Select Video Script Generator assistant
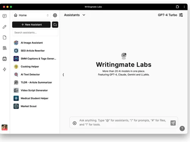This screenshot has height=142, width=190. pyautogui.click(x=35, y=91)
